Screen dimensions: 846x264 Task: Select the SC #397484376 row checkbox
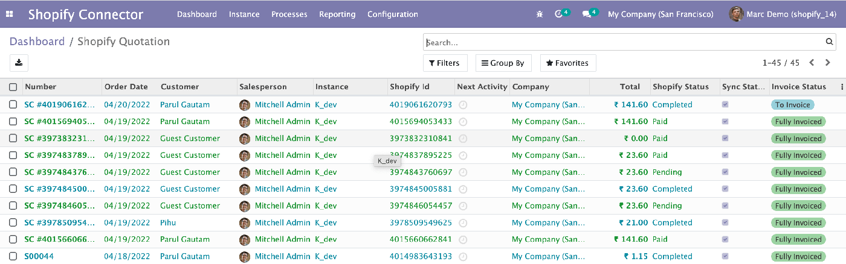[13, 172]
